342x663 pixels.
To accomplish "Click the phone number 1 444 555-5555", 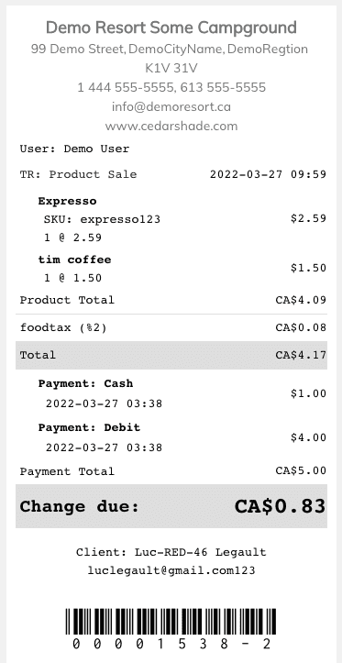I will (126, 87).
